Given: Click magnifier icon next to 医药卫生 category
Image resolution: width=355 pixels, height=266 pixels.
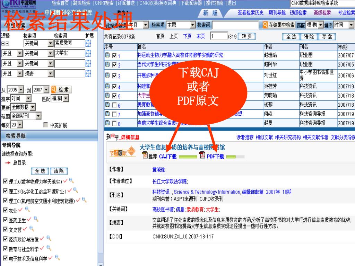Looking at the screenshot, I should click(36, 219).
